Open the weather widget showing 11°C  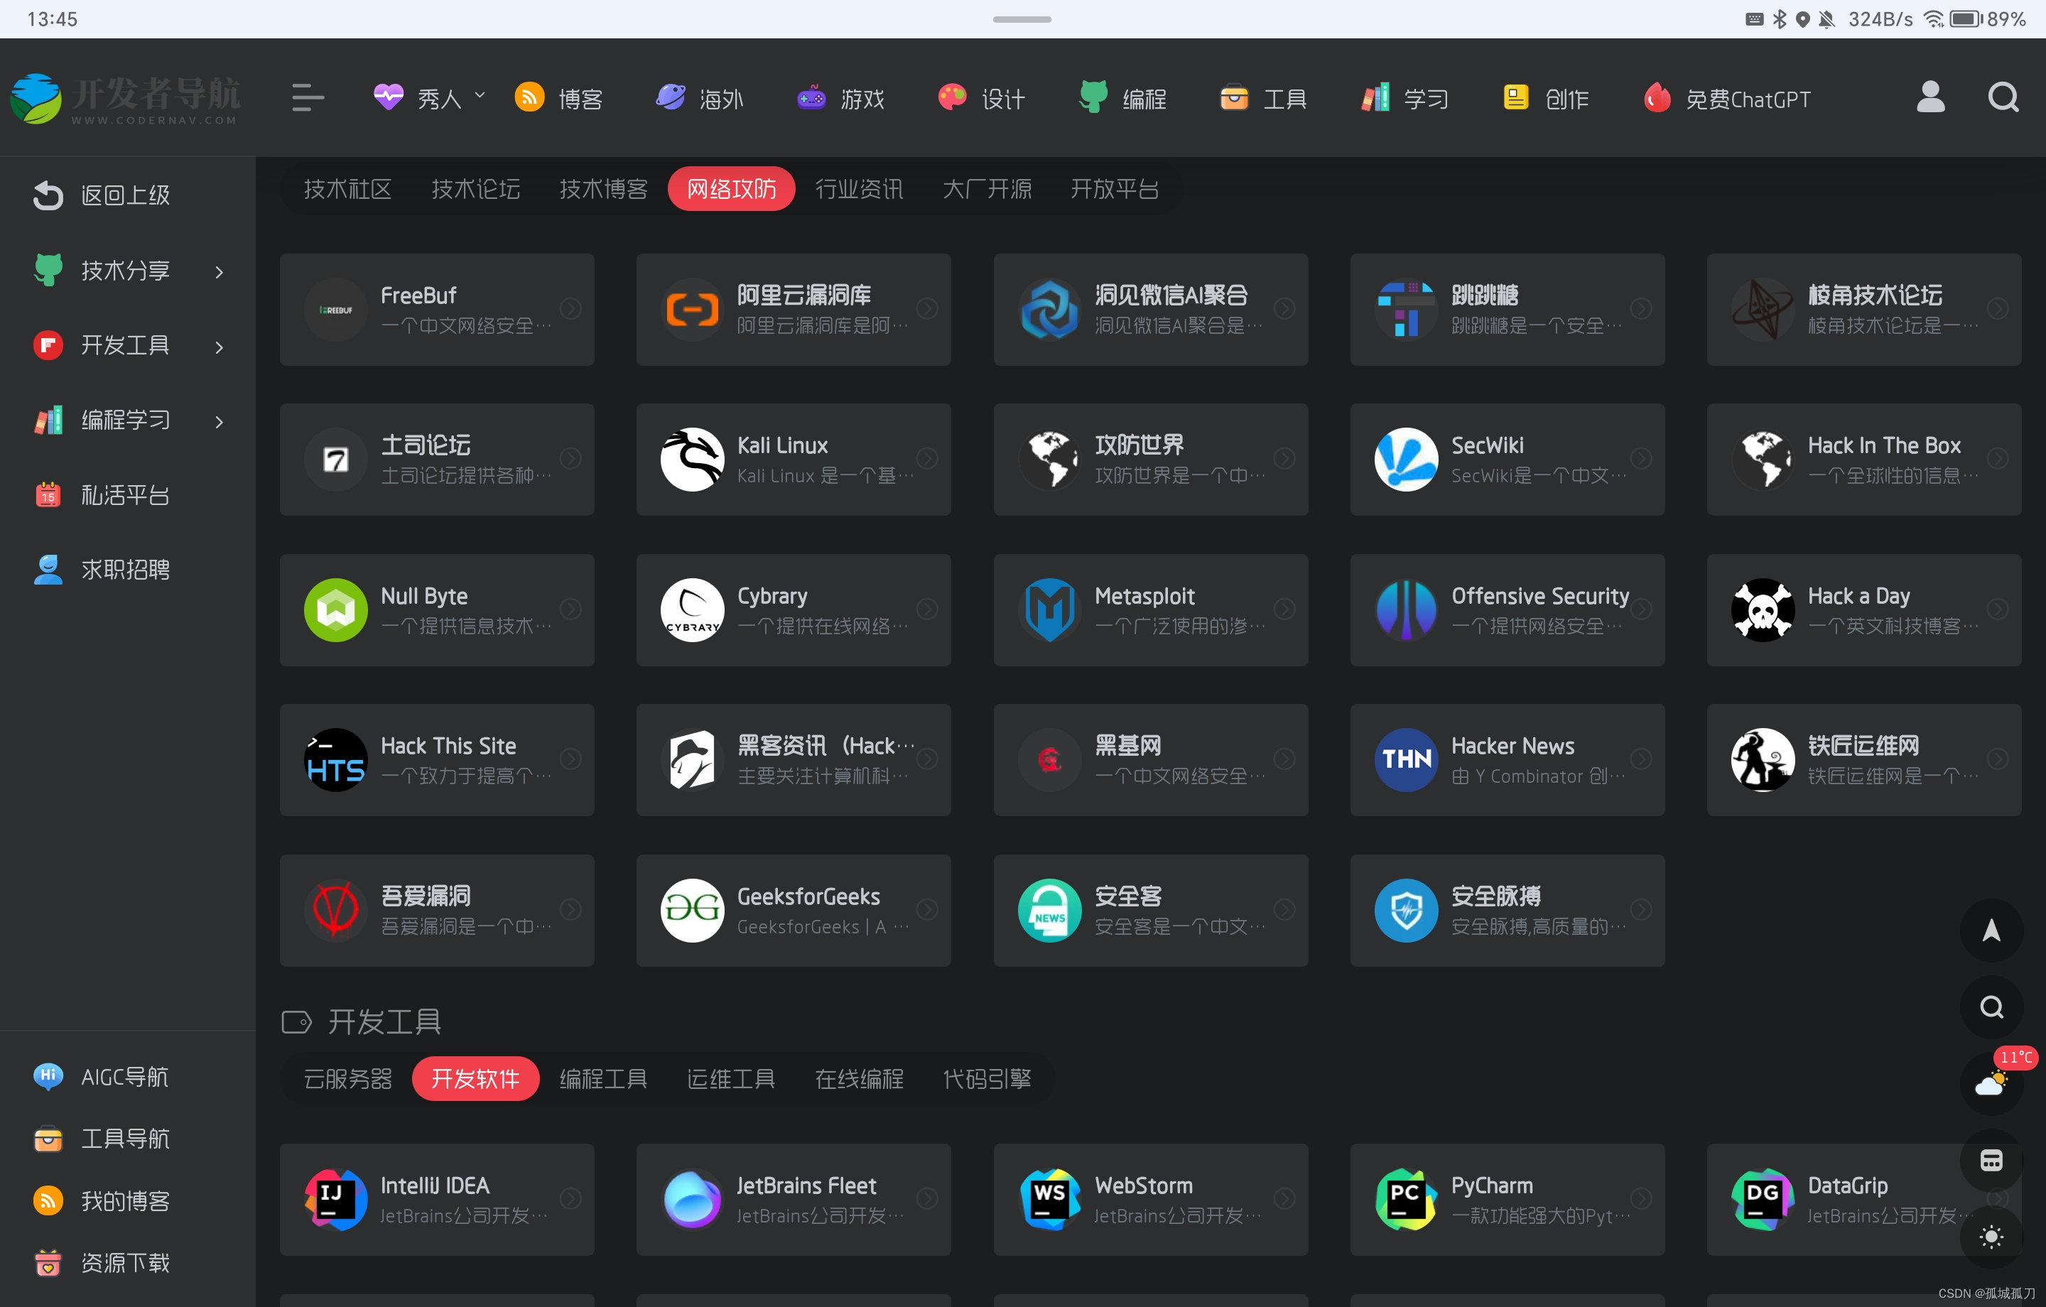click(1991, 1083)
